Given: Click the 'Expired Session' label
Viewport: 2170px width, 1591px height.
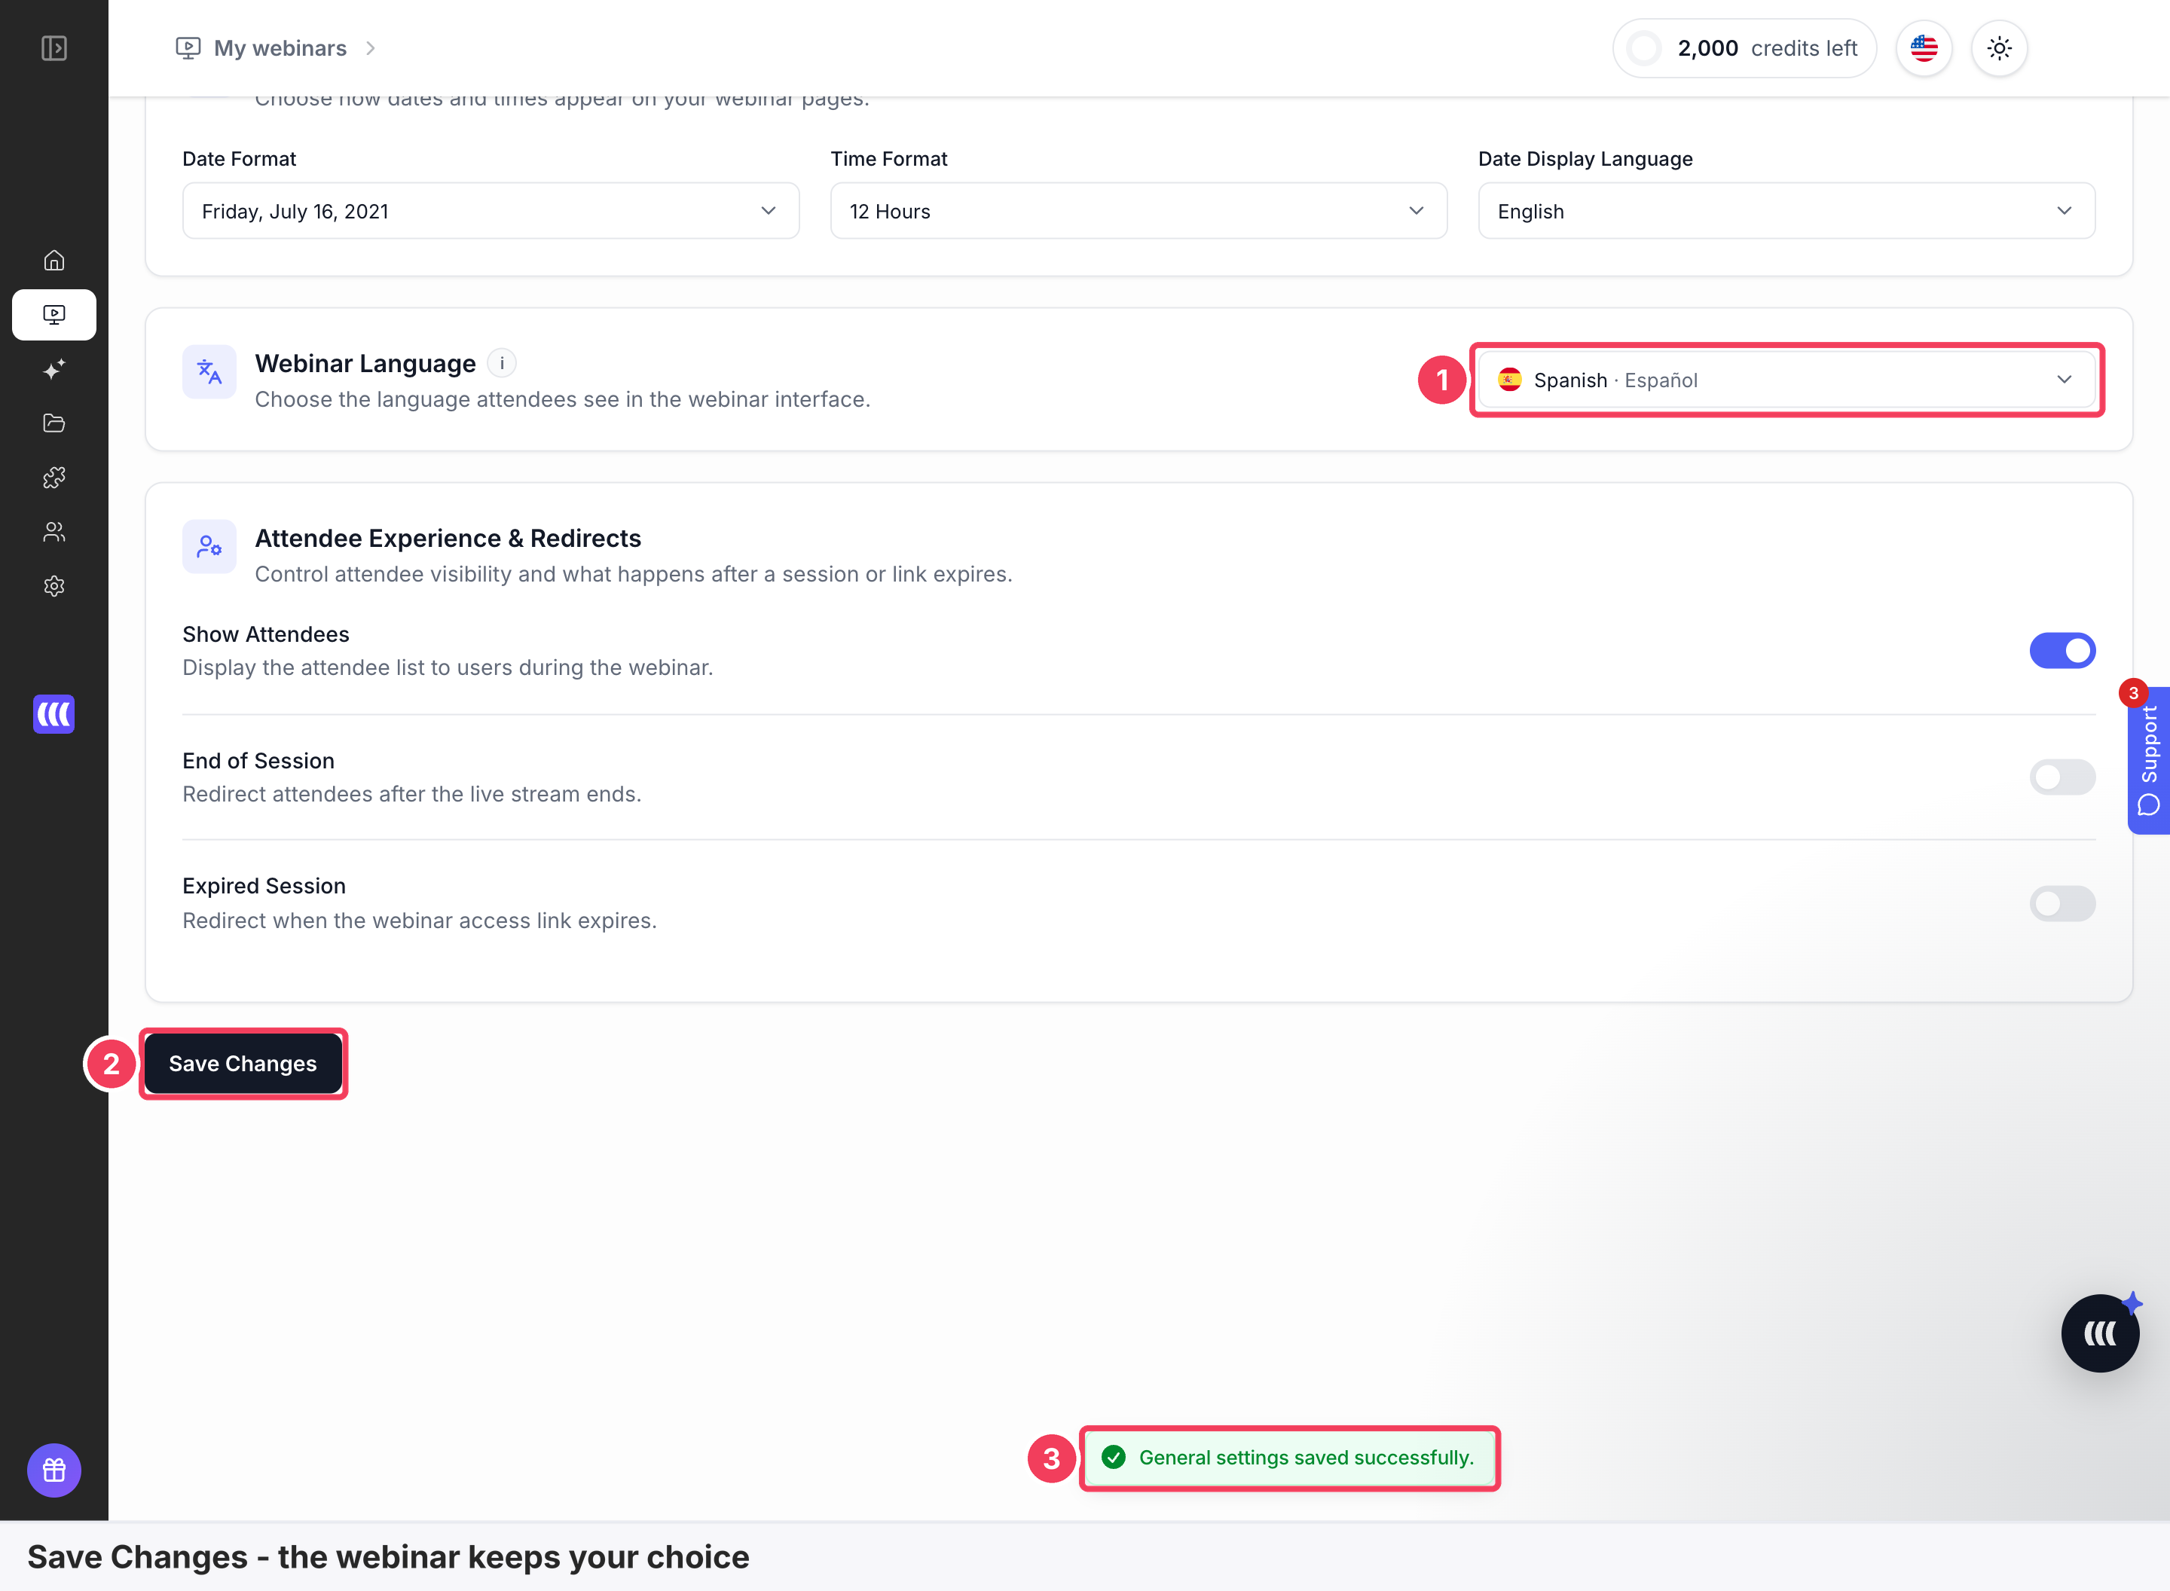Looking at the screenshot, I should point(264,886).
